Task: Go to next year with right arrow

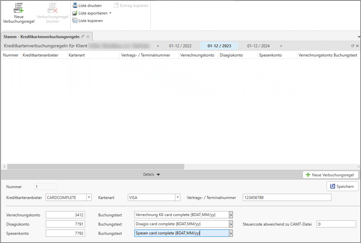Action: [281, 46]
